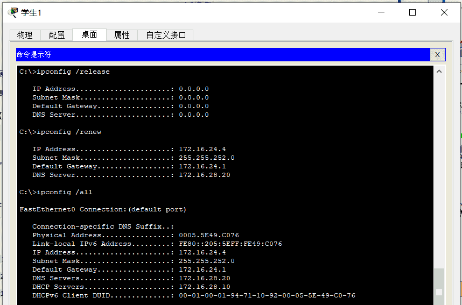This screenshot has width=462, height=305.
Task: Click the ipconfig /release command line
Action: click(x=65, y=72)
